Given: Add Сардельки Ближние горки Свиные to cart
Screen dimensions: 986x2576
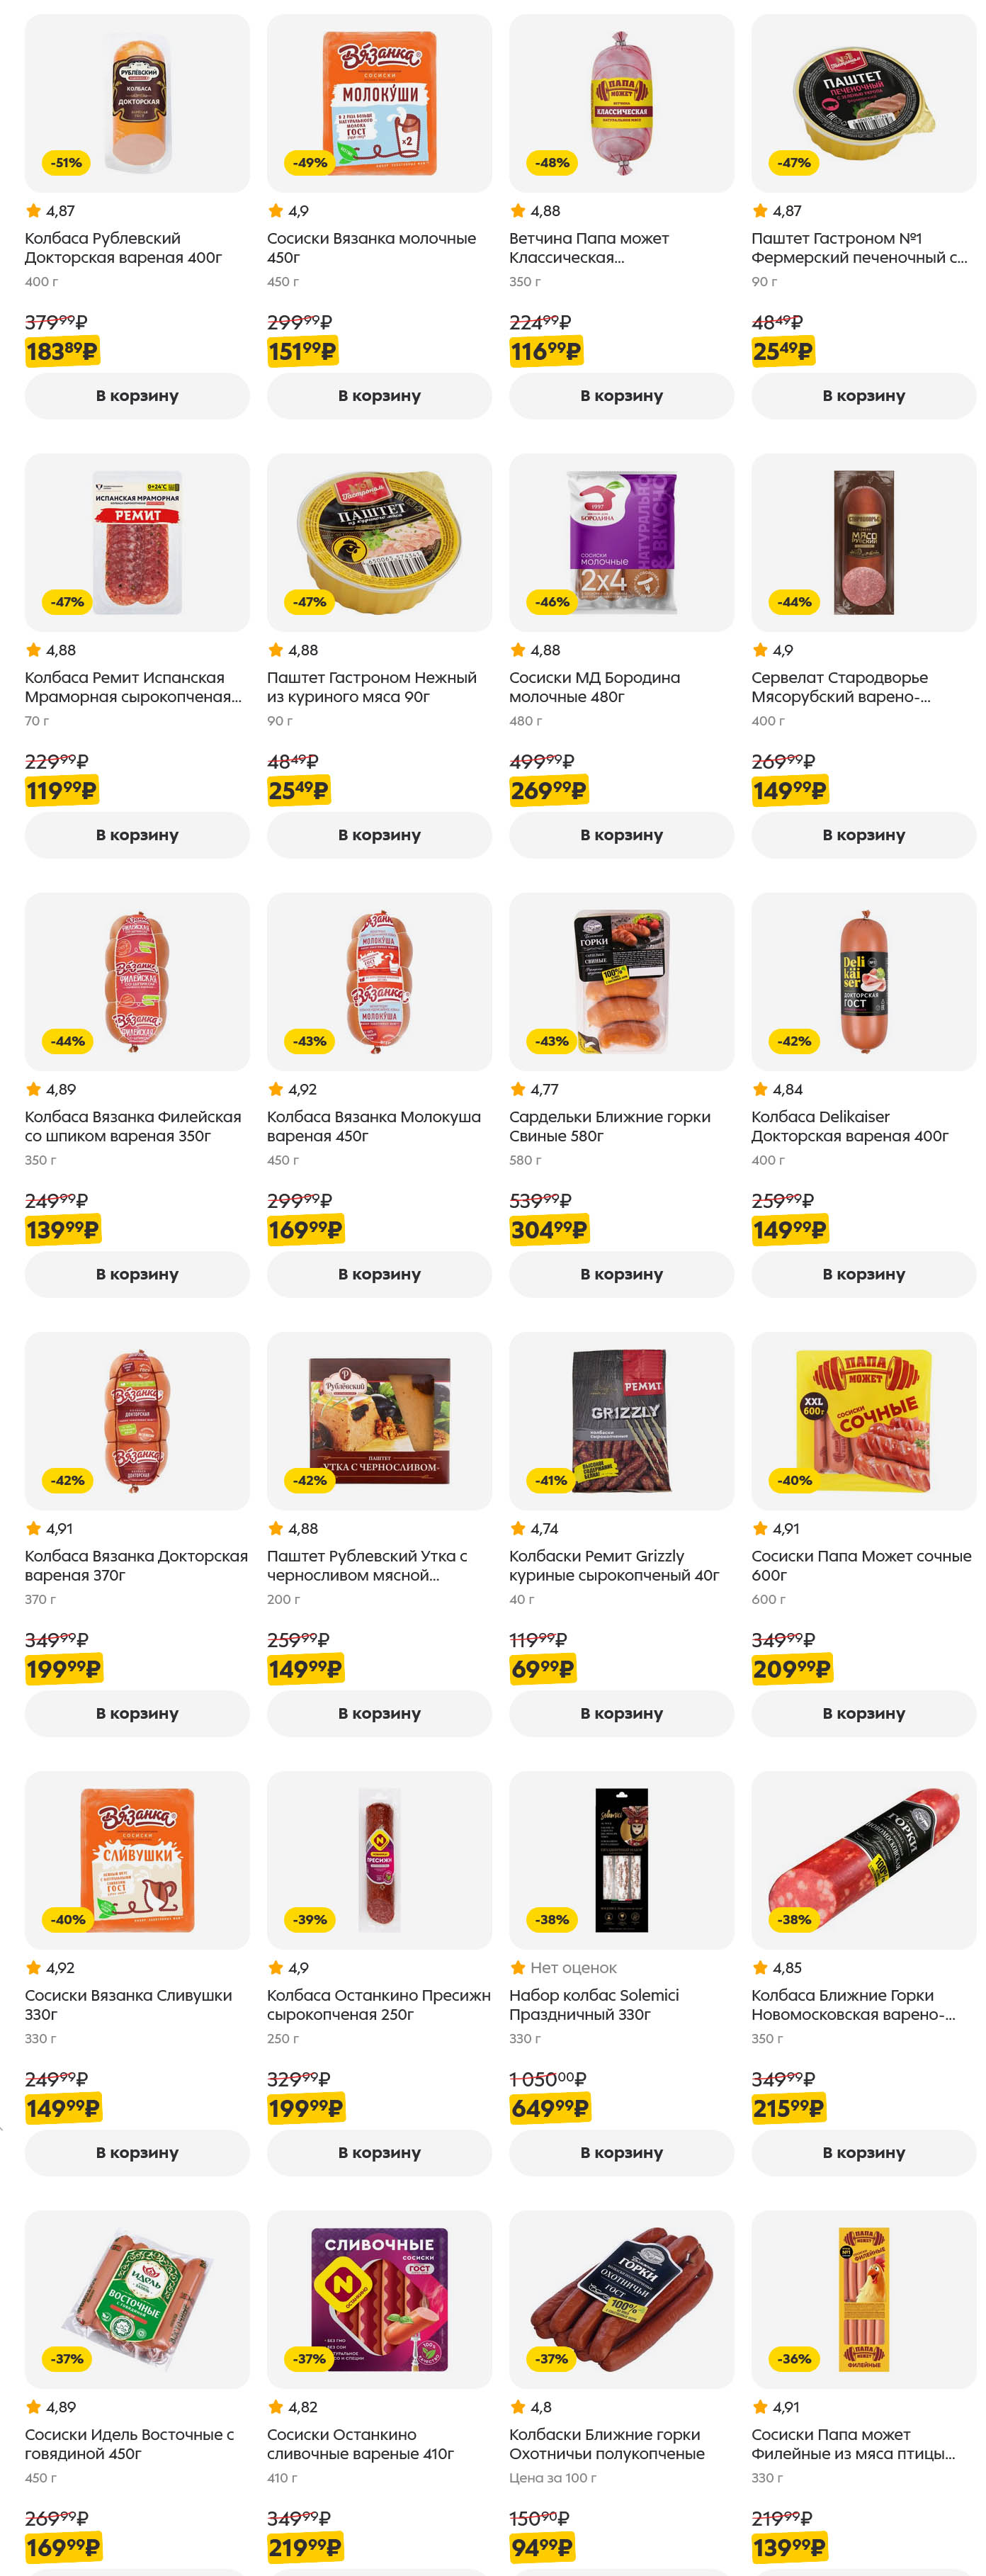Looking at the screenshot, I should [621, 1274].
